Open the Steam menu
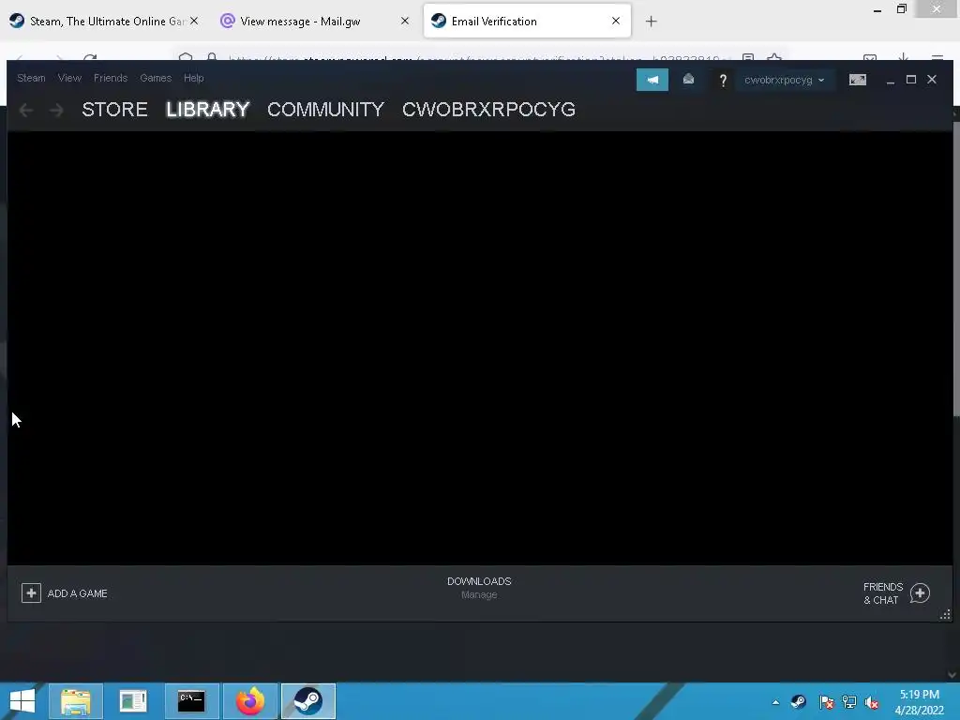 click(x=31, y=78)
